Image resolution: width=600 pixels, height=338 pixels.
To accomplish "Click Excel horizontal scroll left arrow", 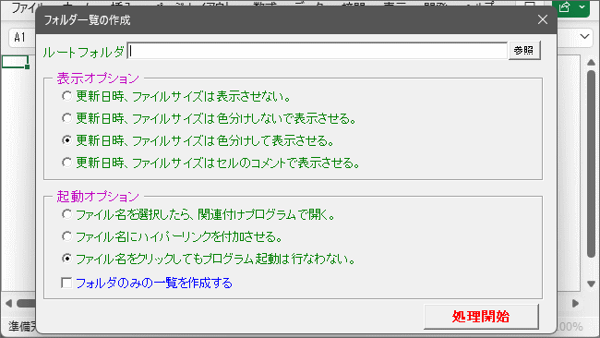I will coord(8,304).
